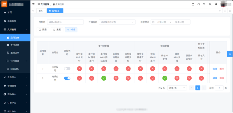233x113 pixels.
Task: Refresh the current tab page
Action: (x=225, y=11)
